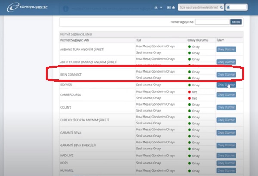Focus the 'Size nasıl yardım edebilirim?' search box
The height and width of the screenshot is (176, 258).
click(x=201, y=7)
